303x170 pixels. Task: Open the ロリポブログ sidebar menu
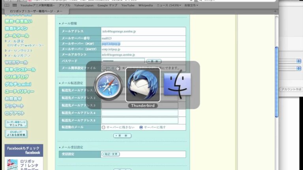[17, 77]
